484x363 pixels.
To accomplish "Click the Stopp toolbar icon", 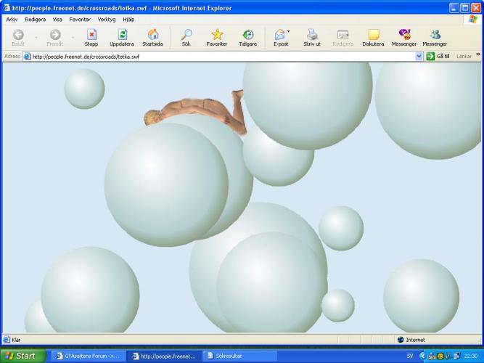I will pyautogui.click(x=91, y=37).
